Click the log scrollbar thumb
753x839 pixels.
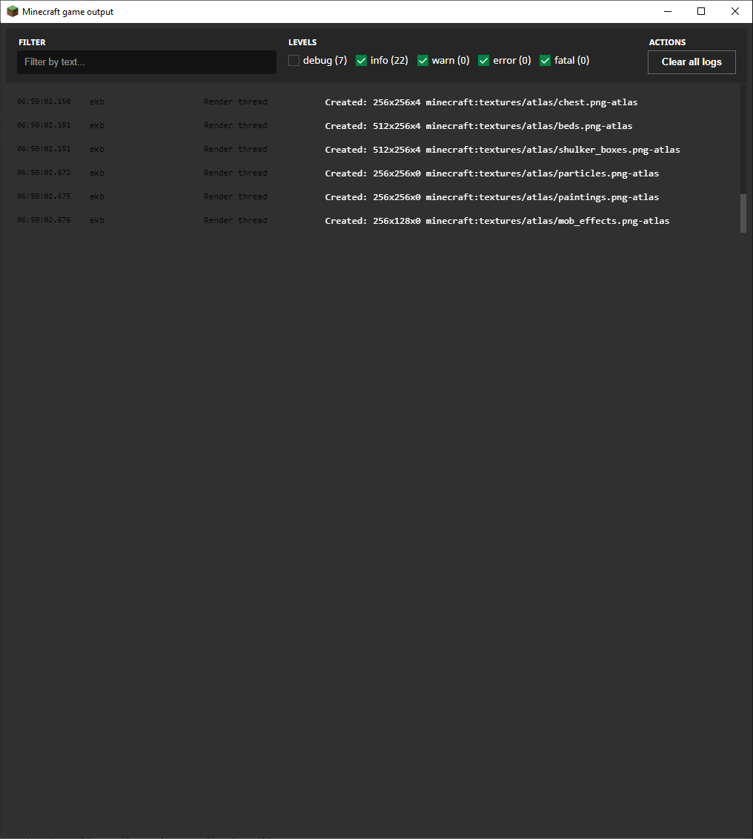tap(743, 213)
